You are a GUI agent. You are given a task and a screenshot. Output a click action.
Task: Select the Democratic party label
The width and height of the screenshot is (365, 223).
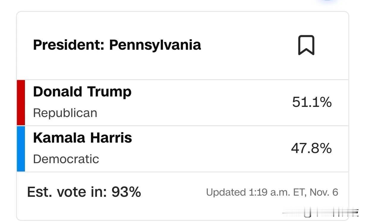[66, 159]
